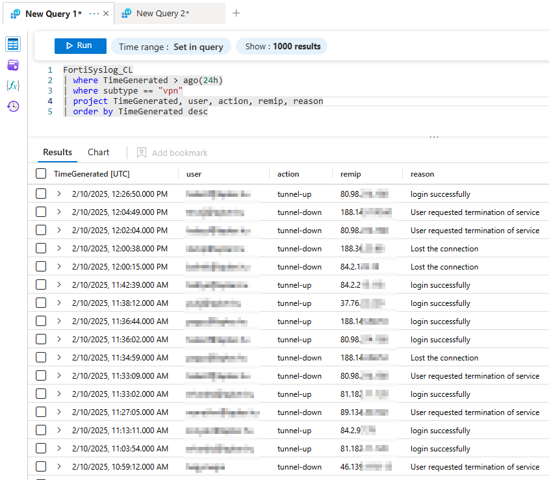Open the Time range selector
The width and height of the screenshot is (549, 480).
171,47
